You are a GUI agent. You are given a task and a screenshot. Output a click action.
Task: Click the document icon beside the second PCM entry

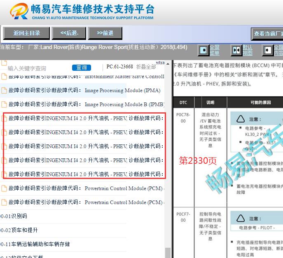click(x=4, y=202)
